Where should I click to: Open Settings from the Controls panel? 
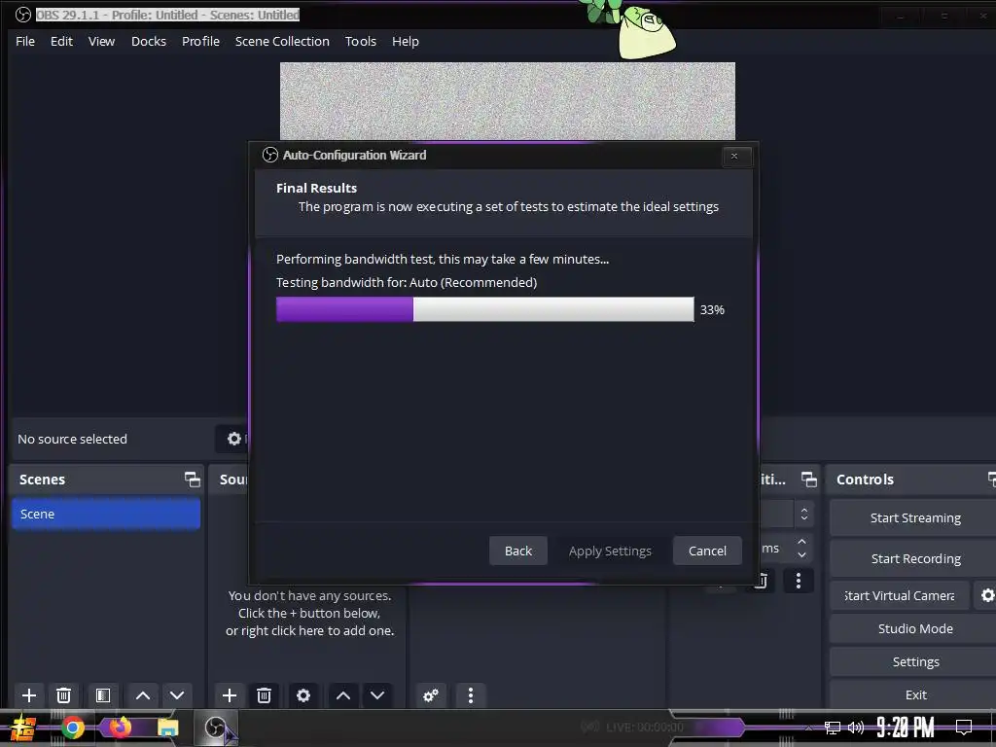915,661
